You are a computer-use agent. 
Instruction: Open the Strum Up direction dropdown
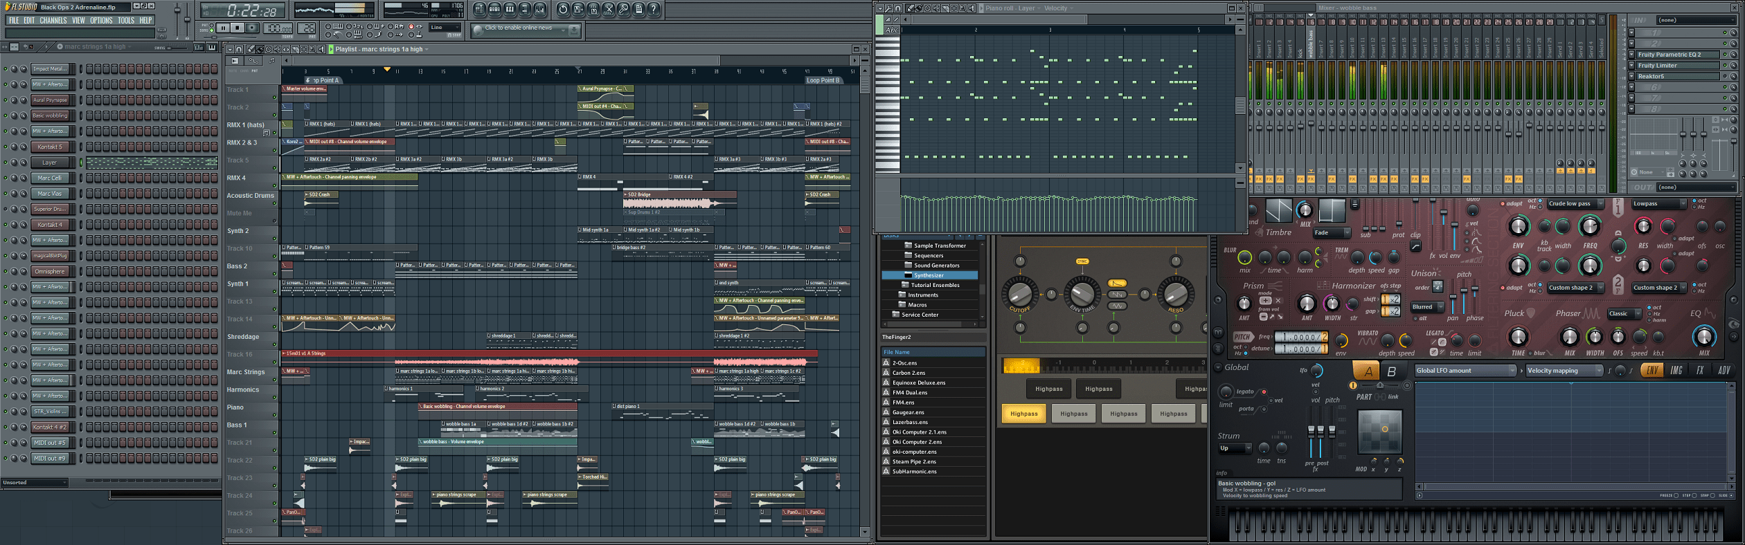click(1235, 448)
